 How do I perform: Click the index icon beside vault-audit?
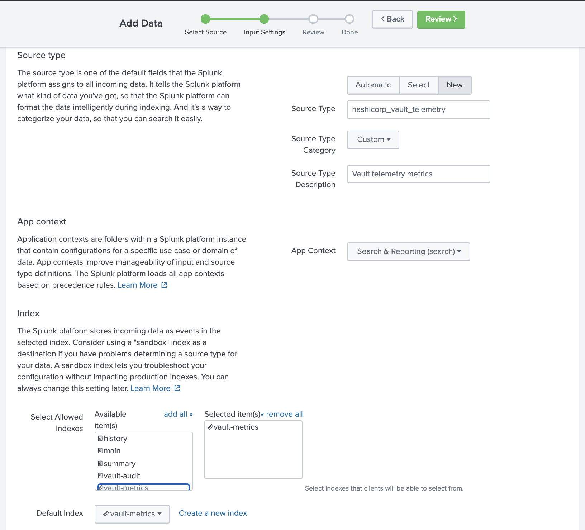click(x=100, y=476)
